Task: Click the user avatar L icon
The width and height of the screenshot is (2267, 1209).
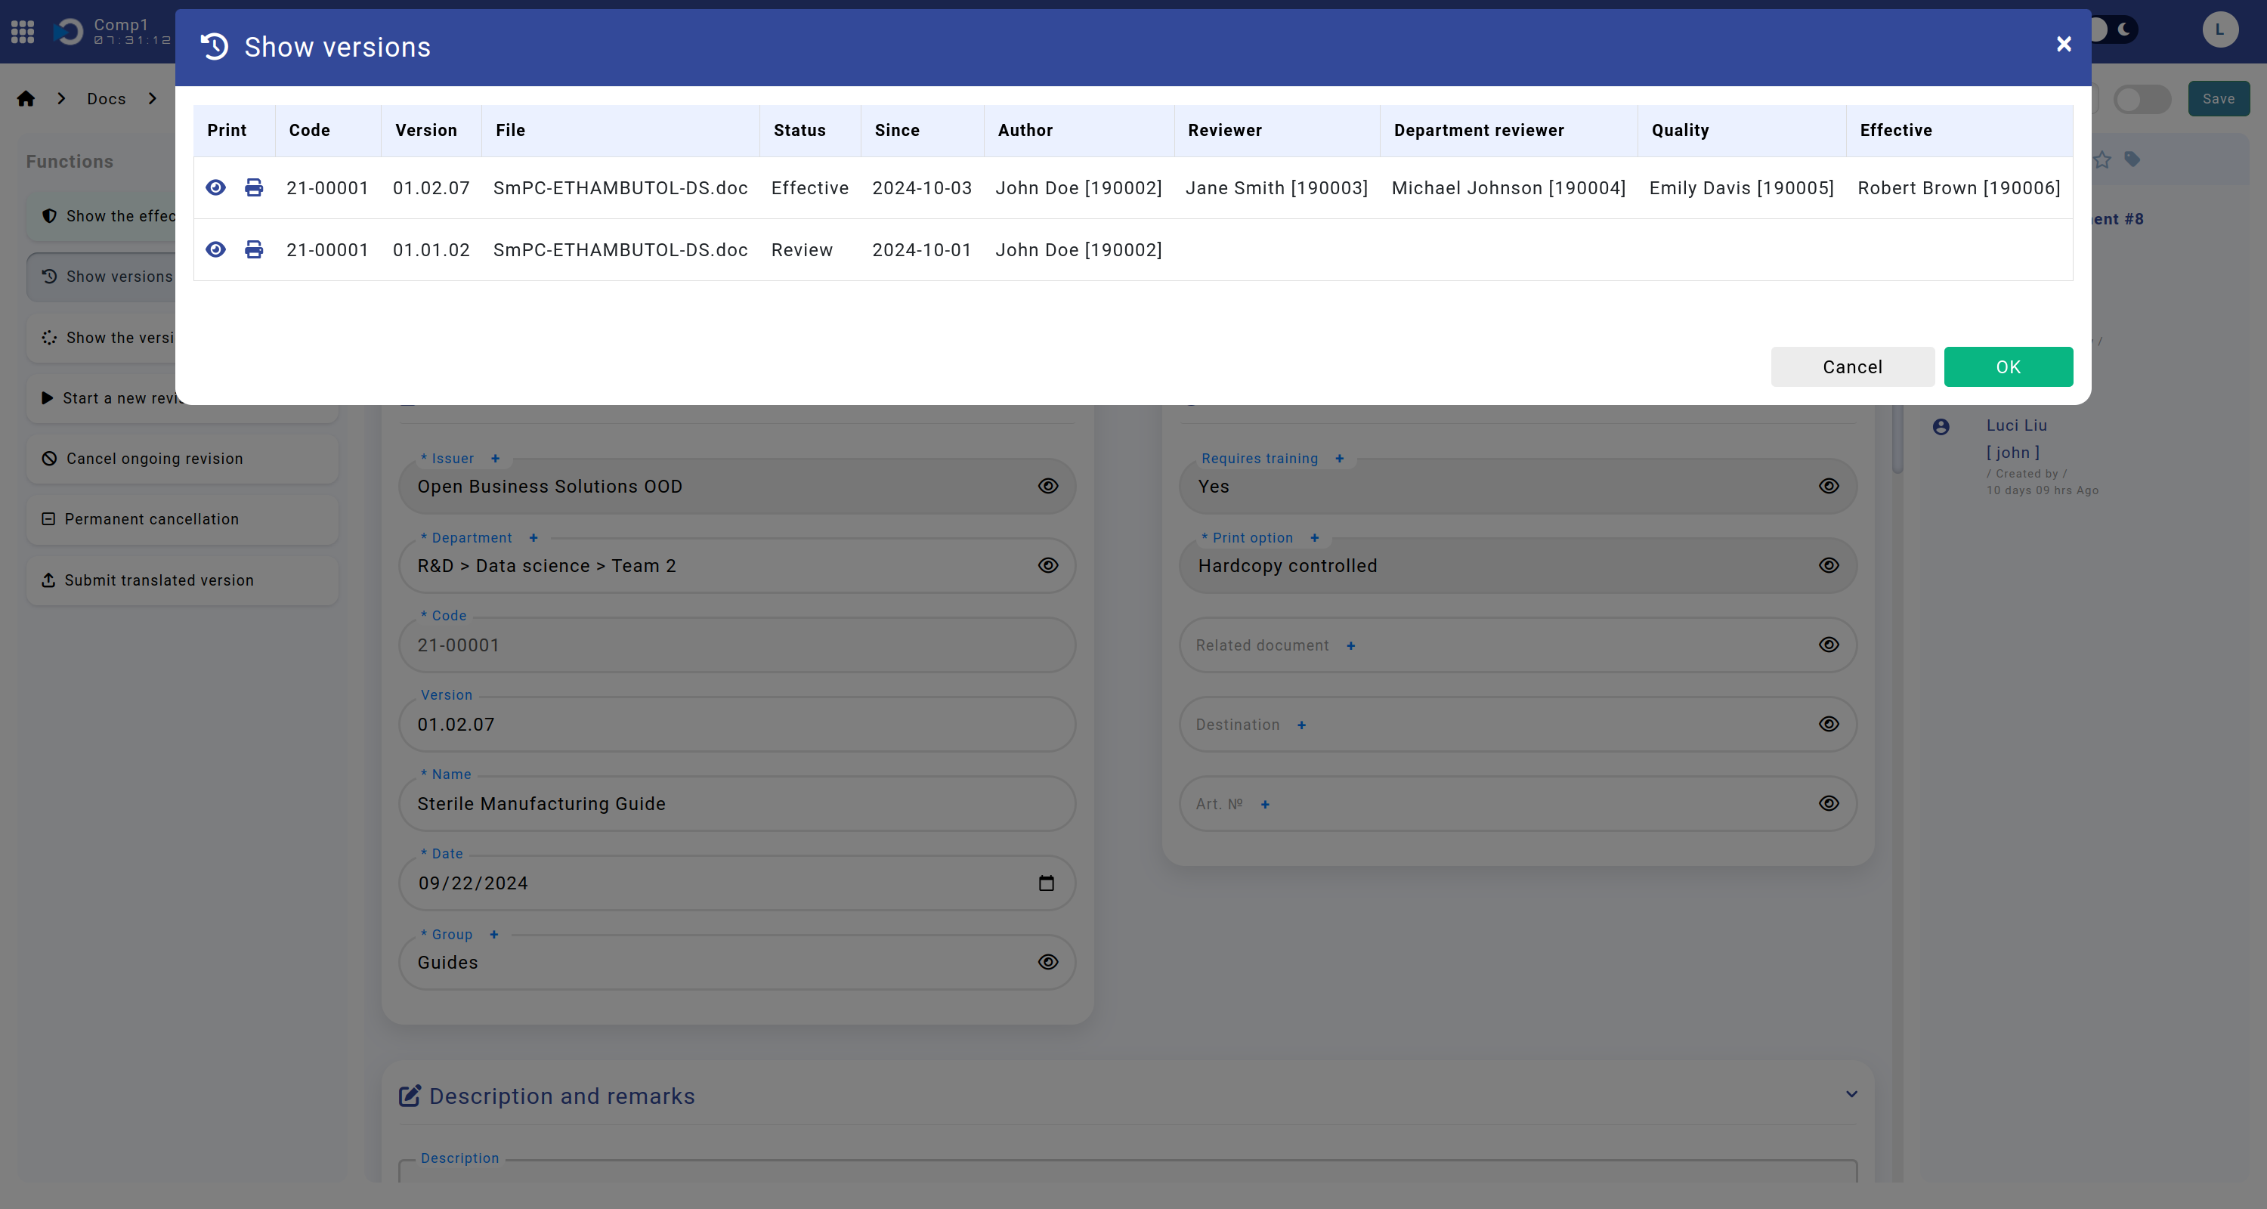Action: click(2219, 30)
